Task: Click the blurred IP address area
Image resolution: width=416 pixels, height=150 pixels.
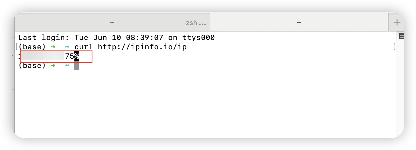Action: click(x=42, y=56)
